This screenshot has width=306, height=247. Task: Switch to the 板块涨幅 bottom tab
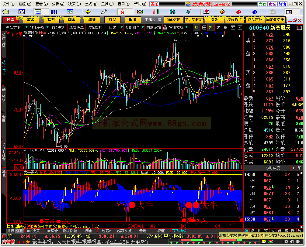pyautogui.click(x=70, y=231)
